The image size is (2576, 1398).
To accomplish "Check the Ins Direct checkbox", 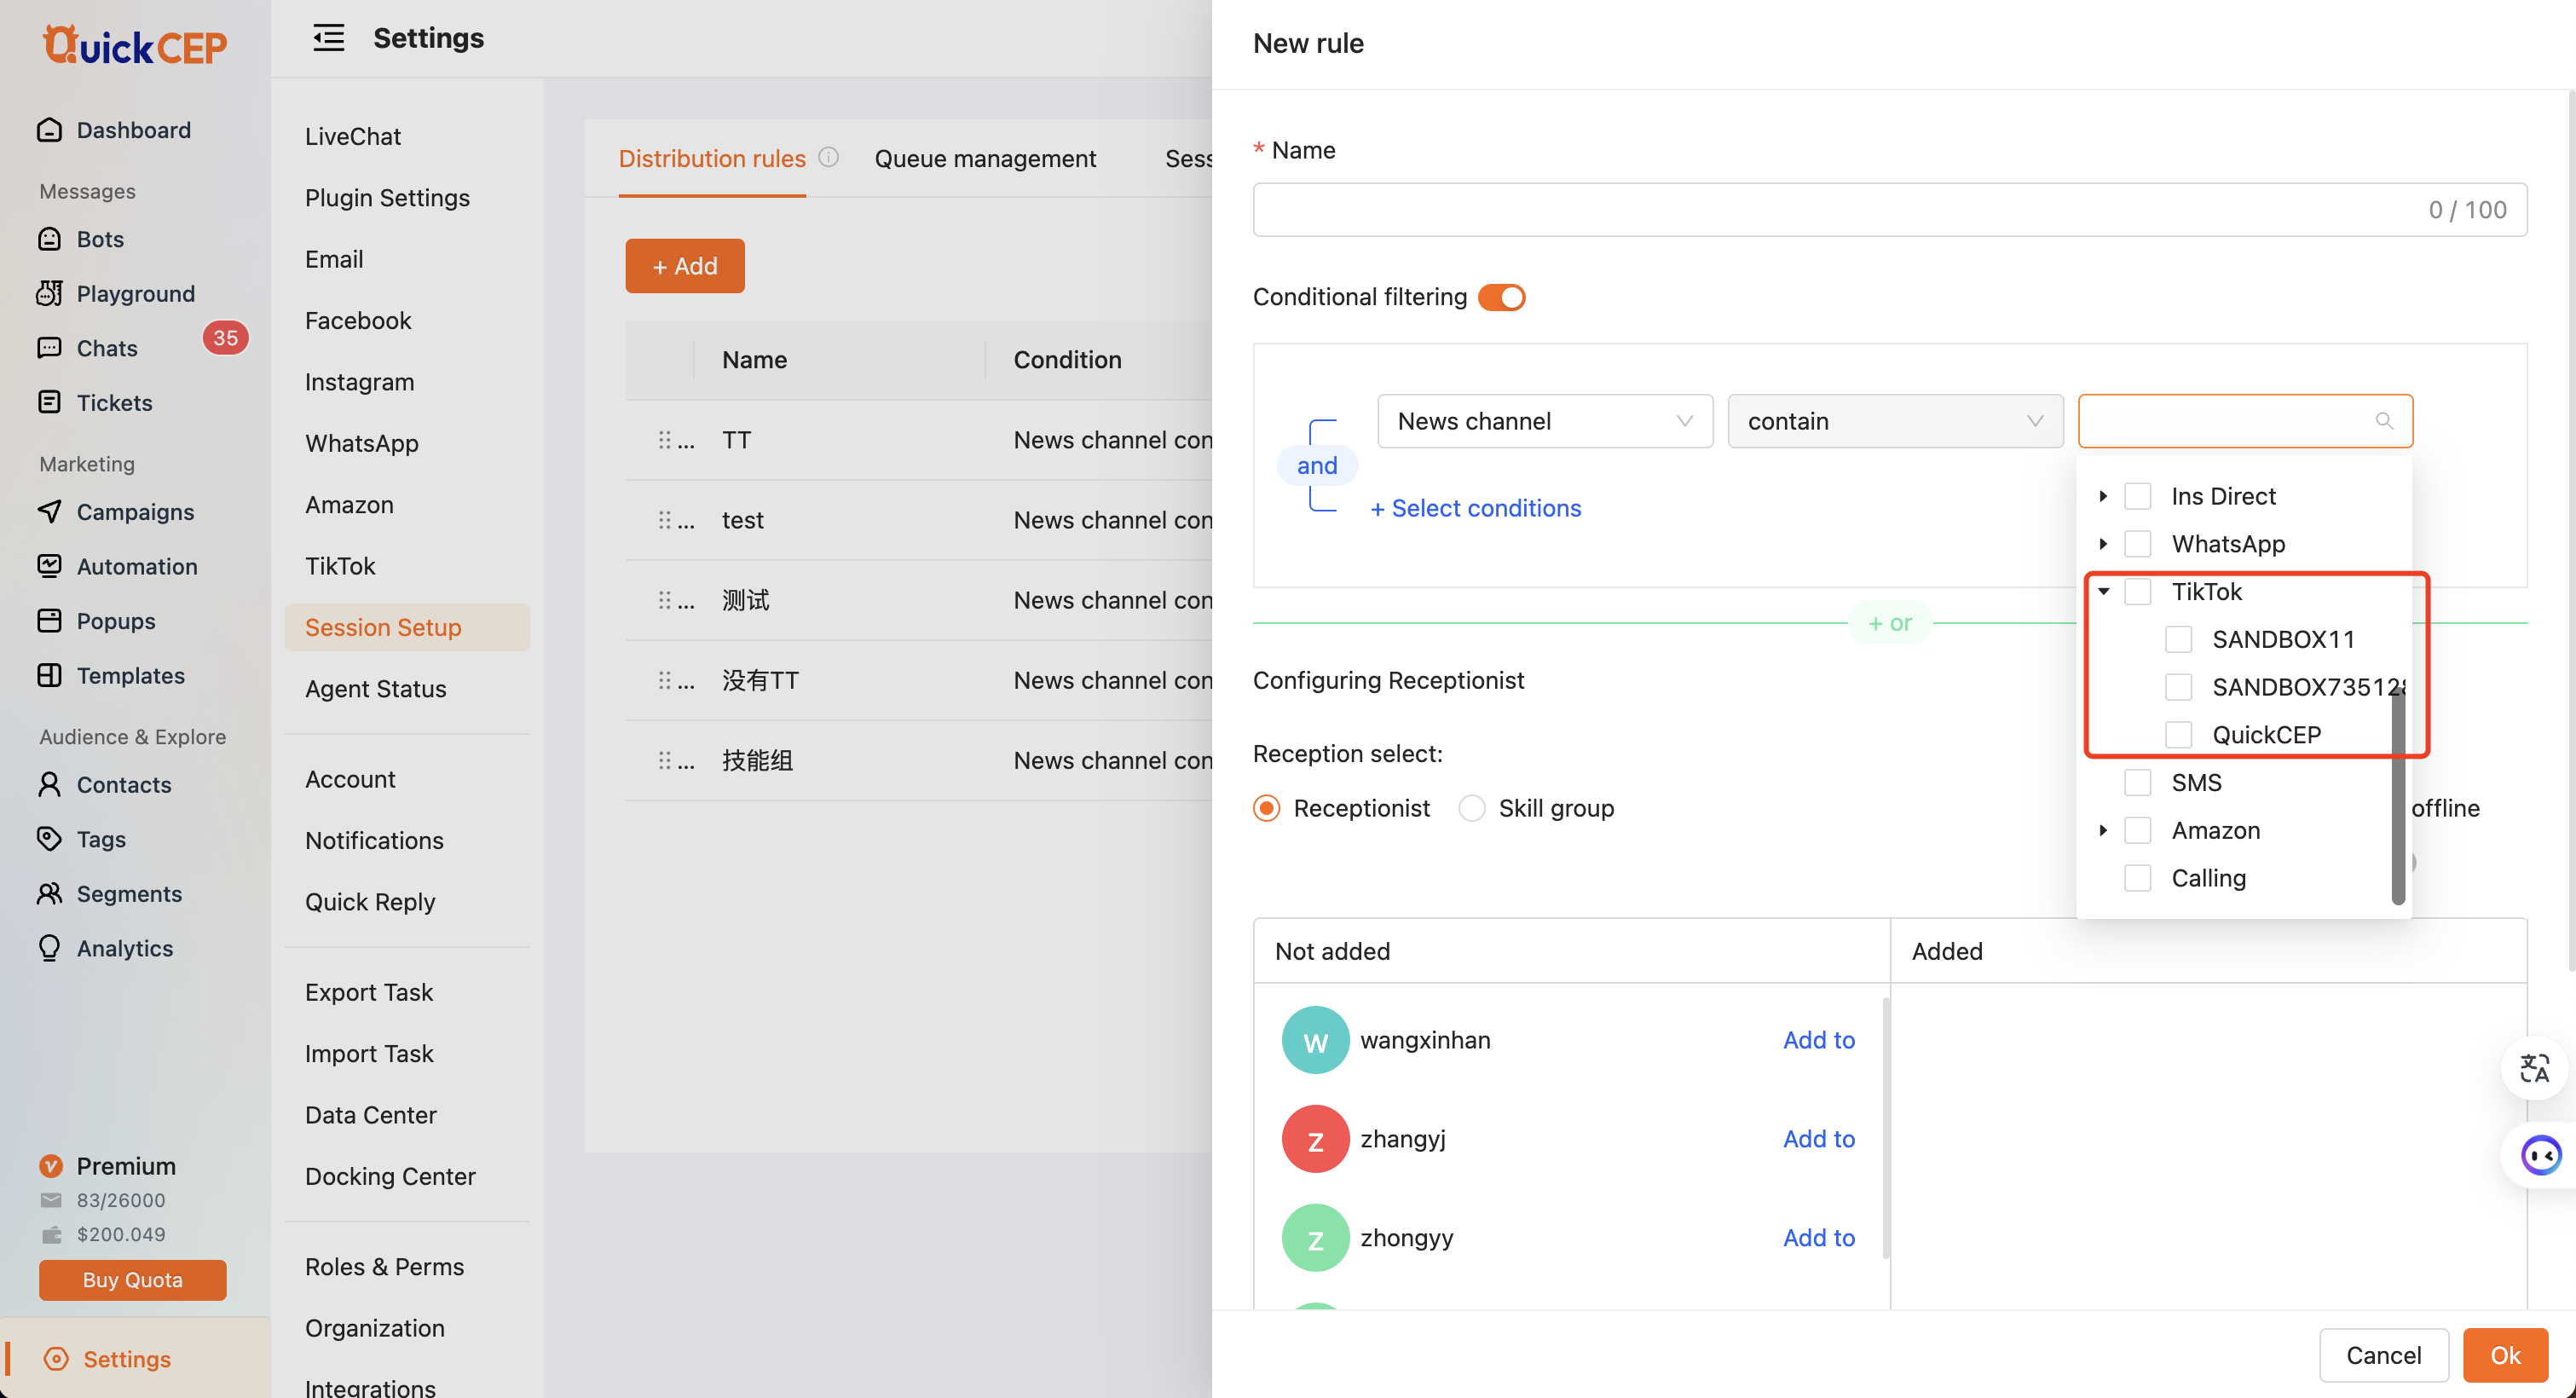I will tap(2137, 496).
